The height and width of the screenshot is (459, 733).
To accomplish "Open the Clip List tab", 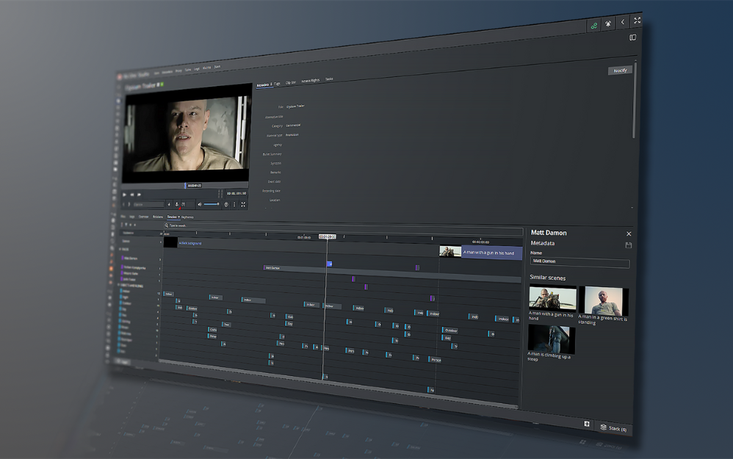I will 290,82.
